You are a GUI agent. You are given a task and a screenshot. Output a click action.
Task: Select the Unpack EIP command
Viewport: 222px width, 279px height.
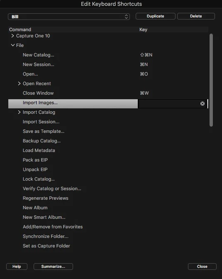(35, 169)
